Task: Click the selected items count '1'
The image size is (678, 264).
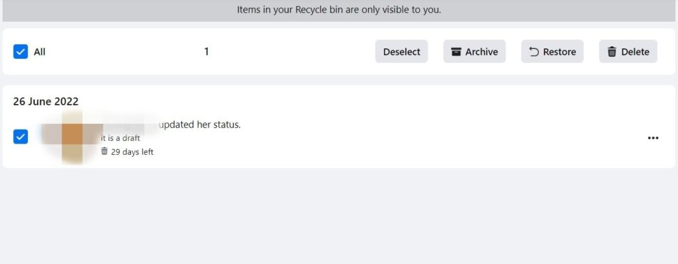Action: point(207,52)
